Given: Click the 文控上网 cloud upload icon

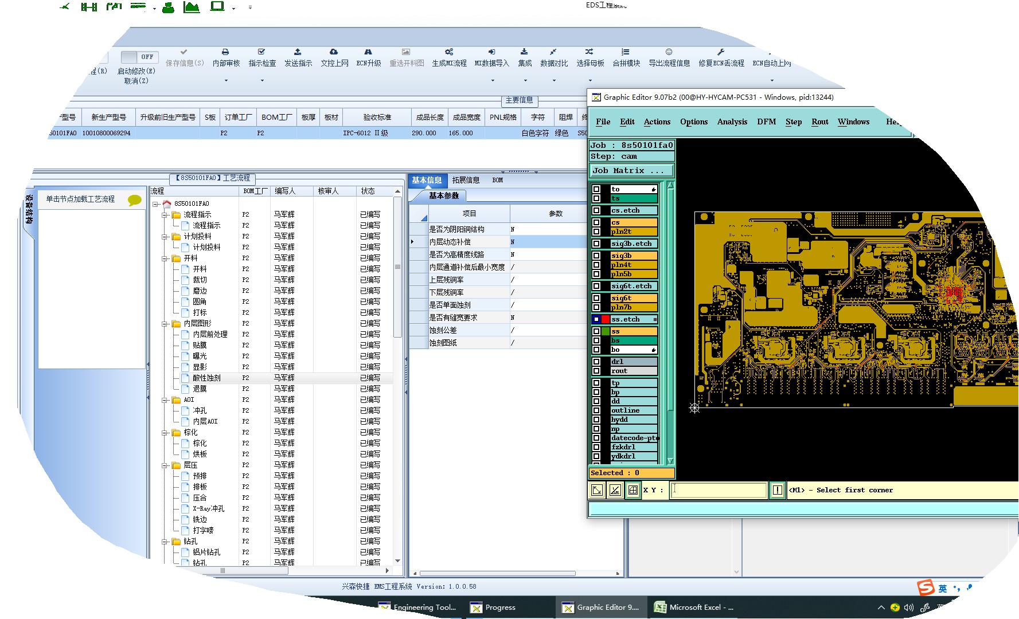Looking at the screenshot, I should pos(334,52).
